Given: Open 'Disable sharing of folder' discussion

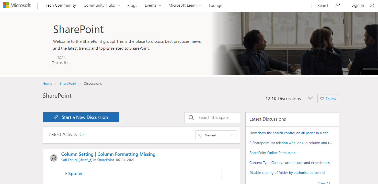Looking at the screenshot, I should coord(287,173).
